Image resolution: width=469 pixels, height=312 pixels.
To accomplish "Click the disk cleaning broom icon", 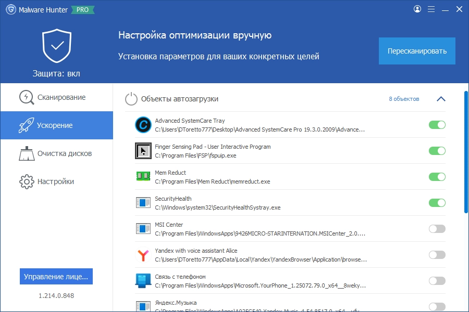I will (x=27, y=153).
